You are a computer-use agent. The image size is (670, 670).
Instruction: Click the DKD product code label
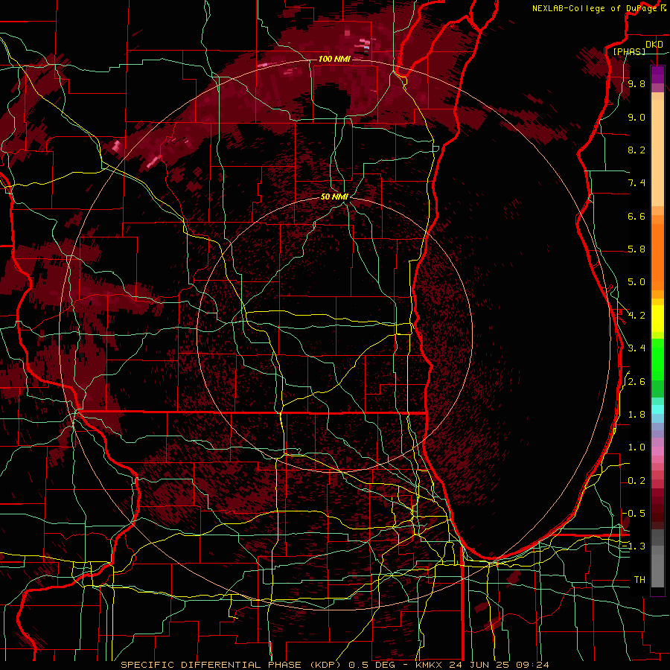tap(654, 45)
